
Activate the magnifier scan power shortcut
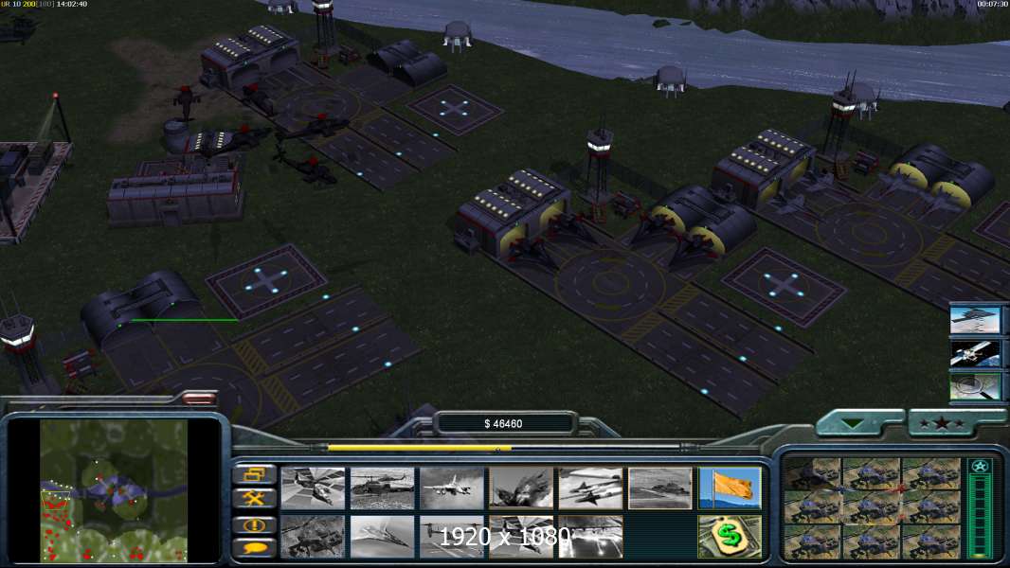point(975,386)
